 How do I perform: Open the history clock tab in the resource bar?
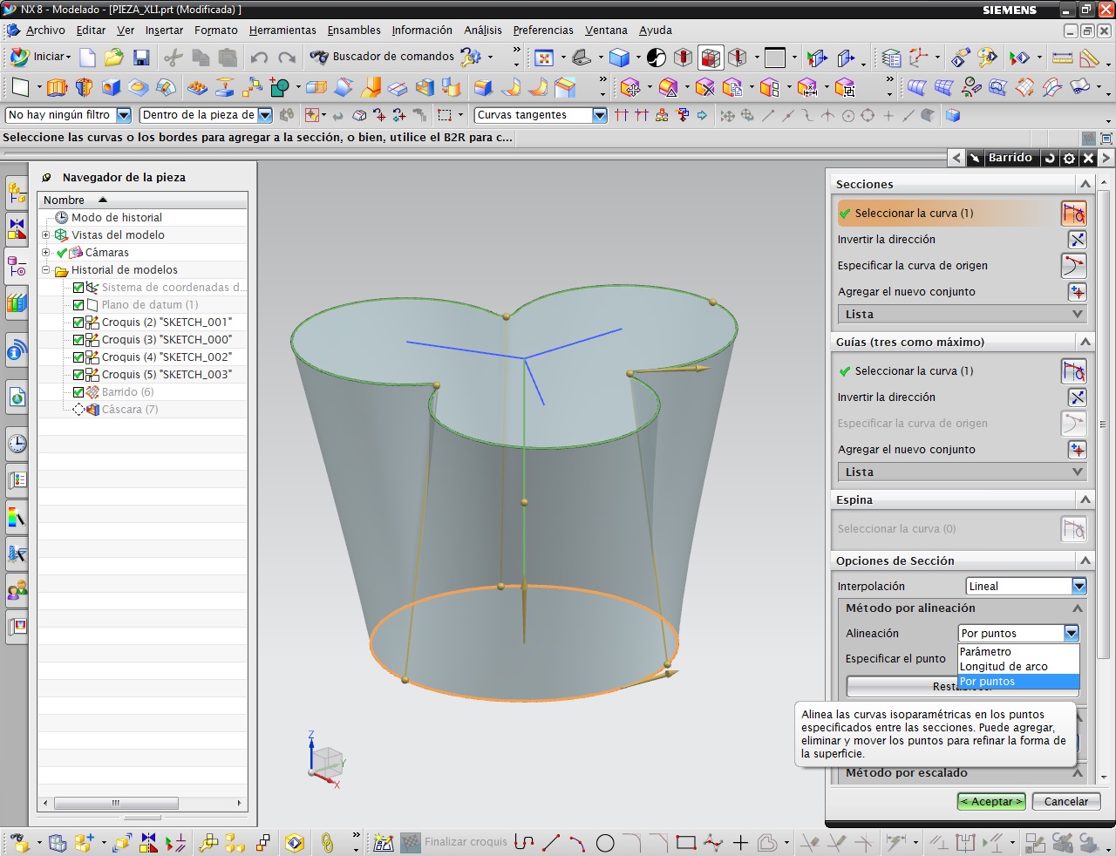point(17,444)
